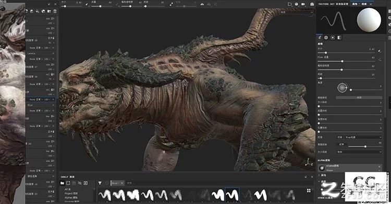Adjust the Size slider in properties panel
The height and width of the screenshot is (204, 391).
tap(346, 52)
